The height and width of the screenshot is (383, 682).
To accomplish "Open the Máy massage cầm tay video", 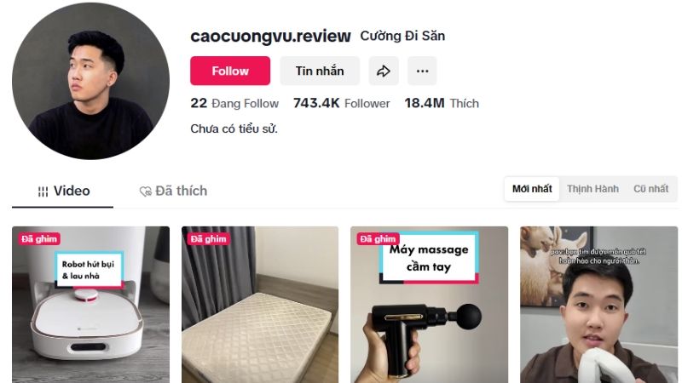I will [430, 305].
